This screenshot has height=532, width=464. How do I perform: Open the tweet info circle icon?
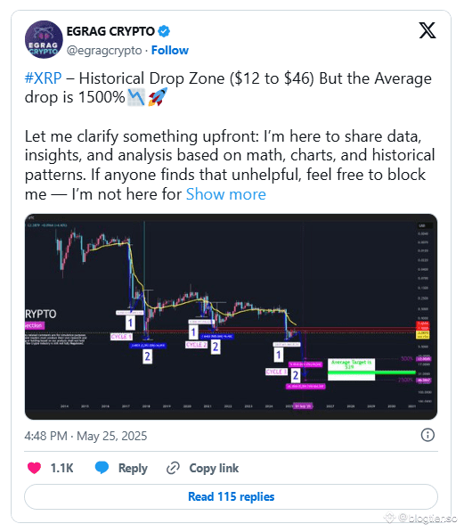(427, 435)
